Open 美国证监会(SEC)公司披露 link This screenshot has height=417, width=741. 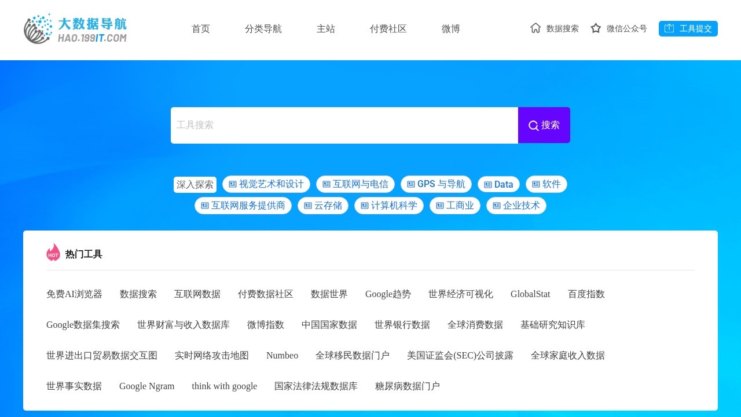point(460,356)
